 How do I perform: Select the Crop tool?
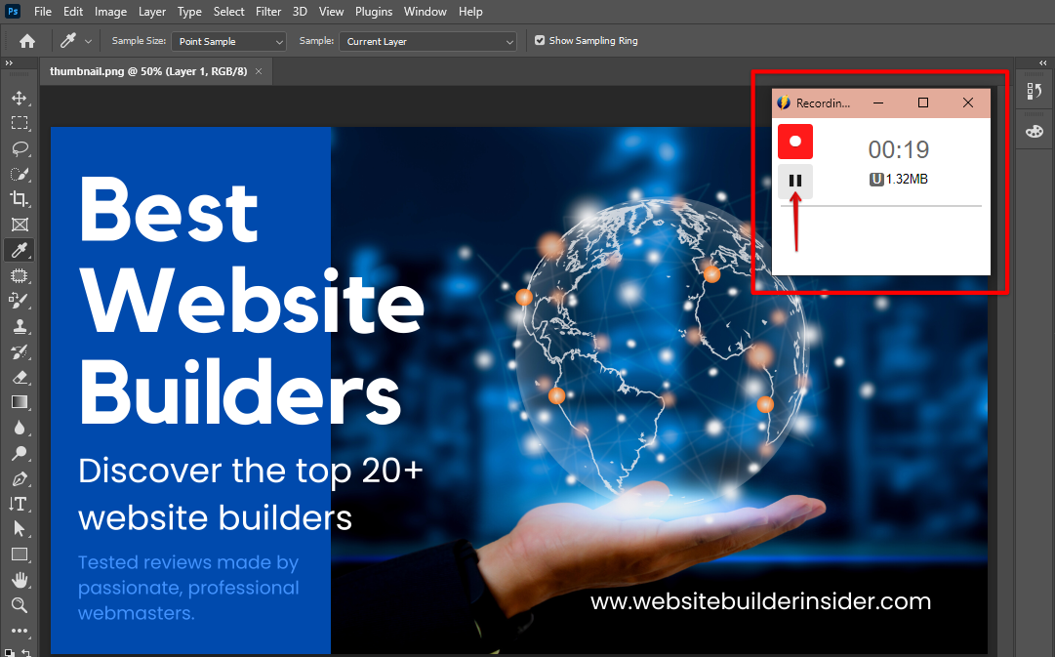(x=20, y=199)
